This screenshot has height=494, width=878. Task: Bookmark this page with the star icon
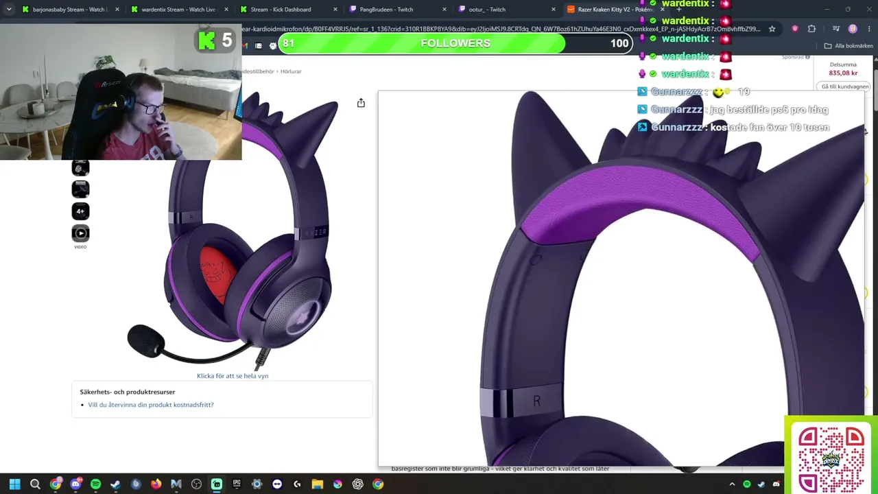772,29
